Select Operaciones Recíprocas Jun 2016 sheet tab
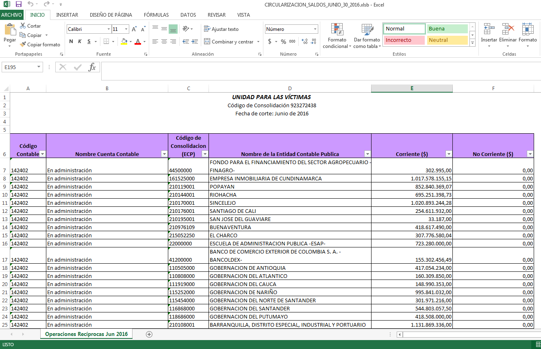This screenshot has width=541, height=349. (x=86, y=334)
